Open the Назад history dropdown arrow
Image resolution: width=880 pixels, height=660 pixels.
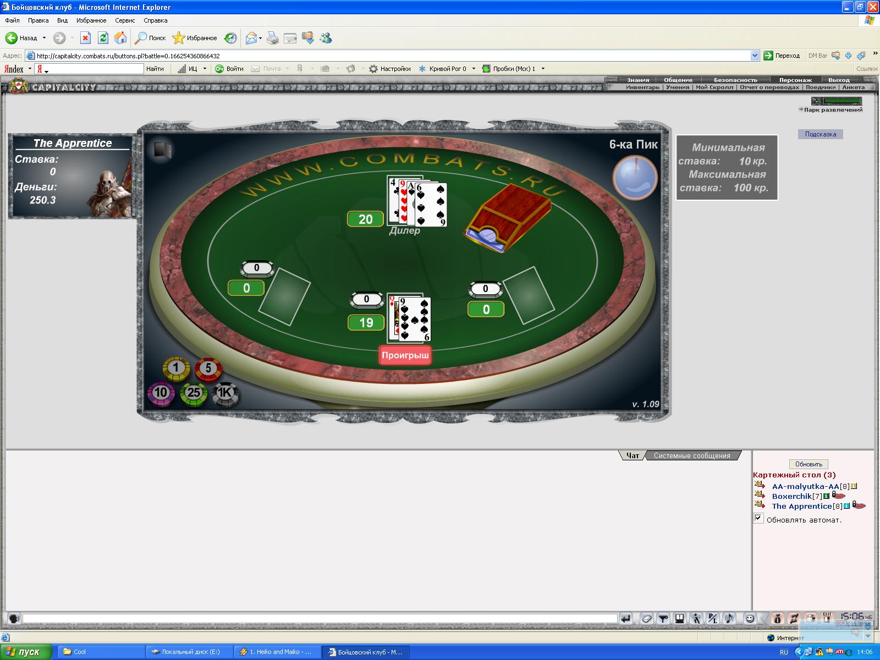point(44,38)
